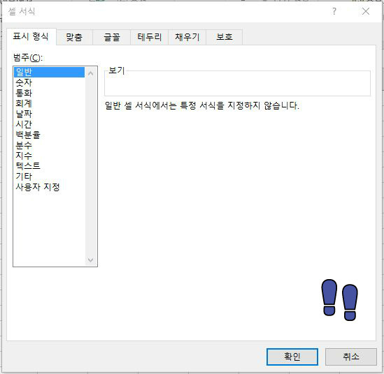Pick the 시간 time category
The height and width of the screenshot is (374, 384).
[49, 124]
